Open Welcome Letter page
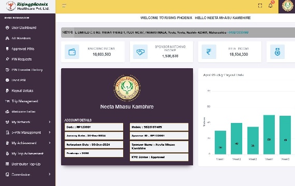This screenshot has height=186, width=295. (x=23, y=112)
